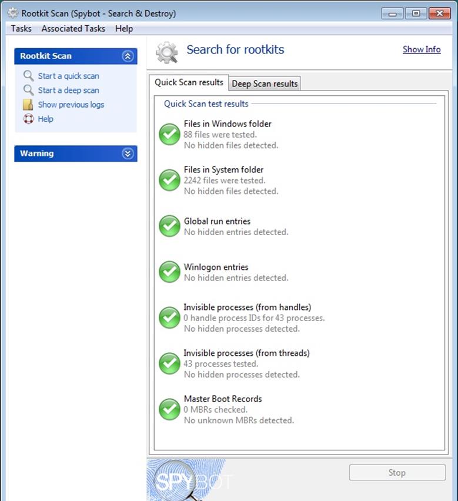Viewport: 458px width, 501px height.
Task: Click the lifebuoy Help icon in sidebar
Action: [28, 119]
